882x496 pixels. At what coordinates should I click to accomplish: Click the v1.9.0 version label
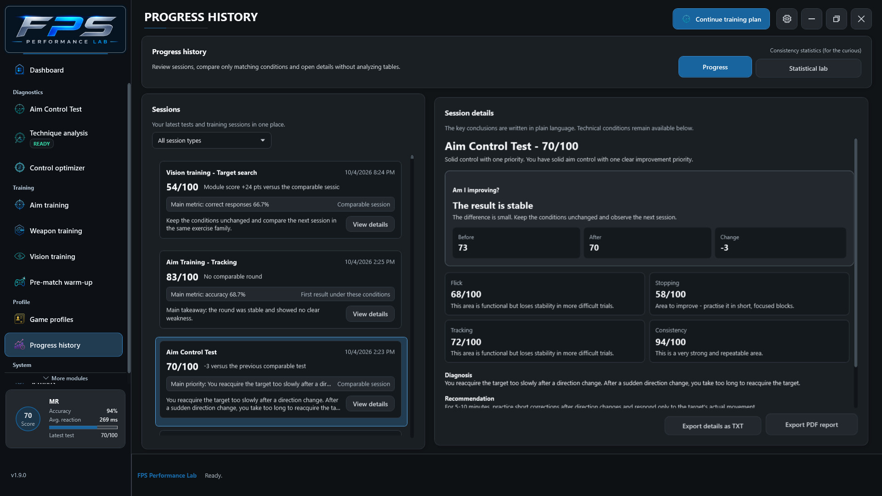(x=18, y=475)
